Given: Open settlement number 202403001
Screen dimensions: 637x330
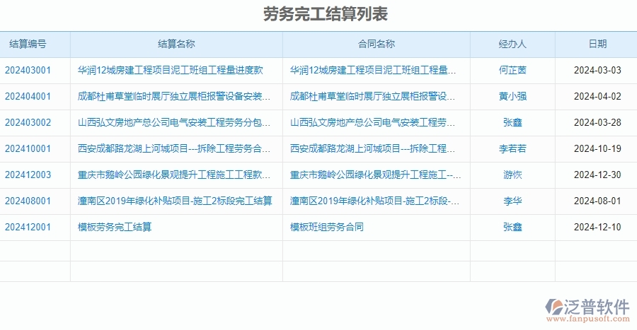Looking at the screenshot, I should (x=28, y=71).
